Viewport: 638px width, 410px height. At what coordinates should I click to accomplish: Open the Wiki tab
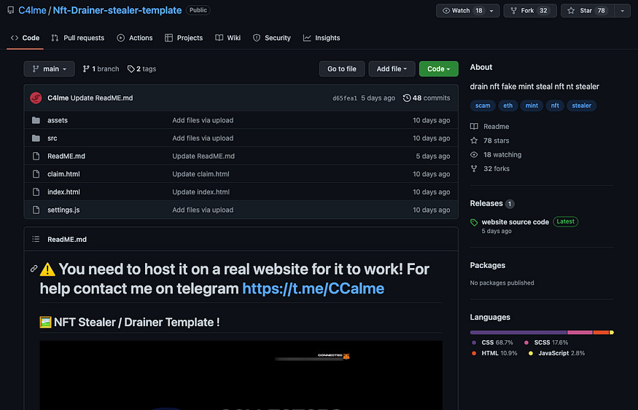(x=227, y=38)
